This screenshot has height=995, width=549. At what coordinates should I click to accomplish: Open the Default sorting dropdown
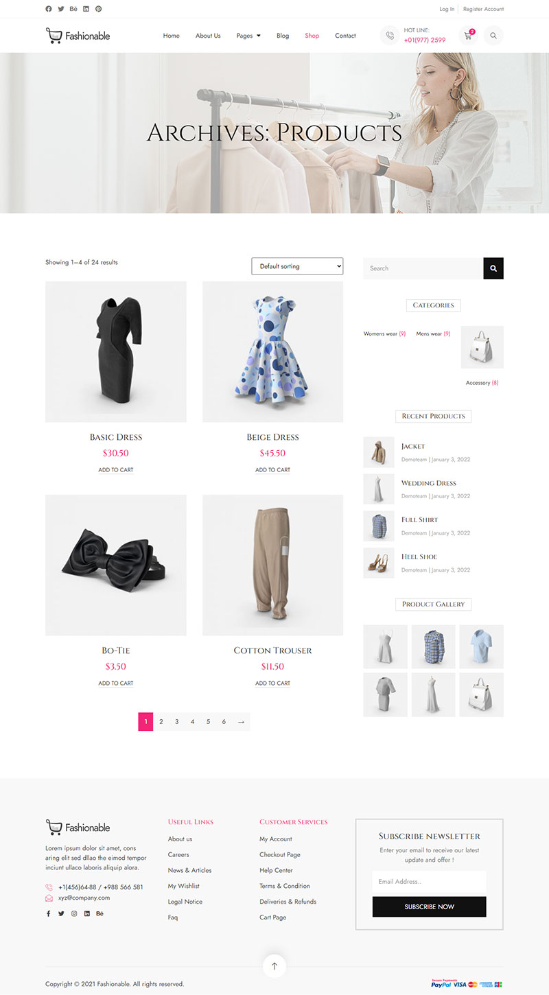click(x=297, y=266)
